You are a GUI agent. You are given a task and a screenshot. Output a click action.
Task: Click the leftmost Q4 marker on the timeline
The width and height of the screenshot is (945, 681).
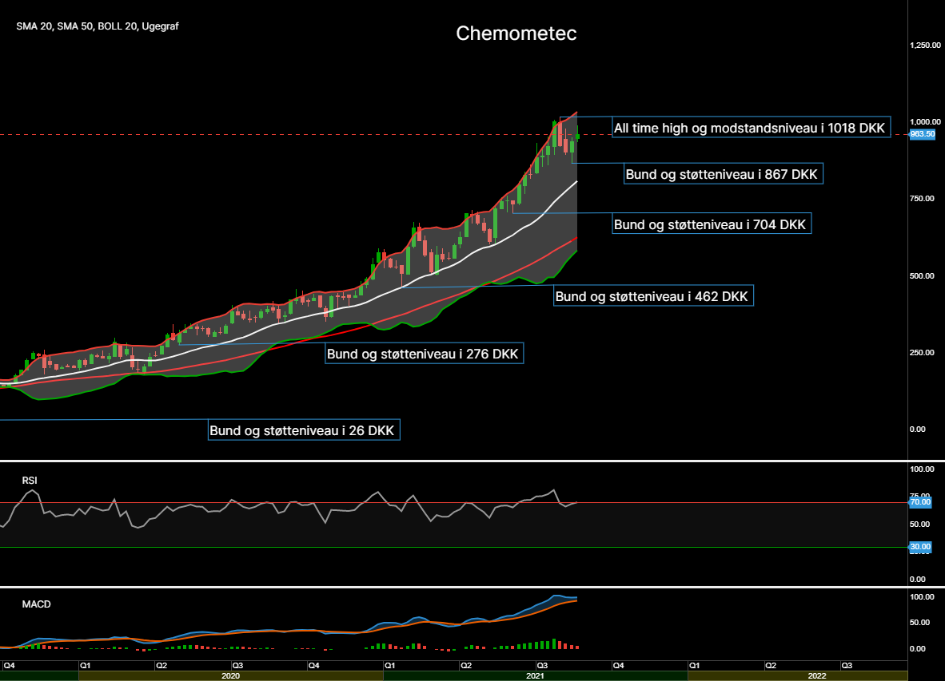tap(9, 665)
